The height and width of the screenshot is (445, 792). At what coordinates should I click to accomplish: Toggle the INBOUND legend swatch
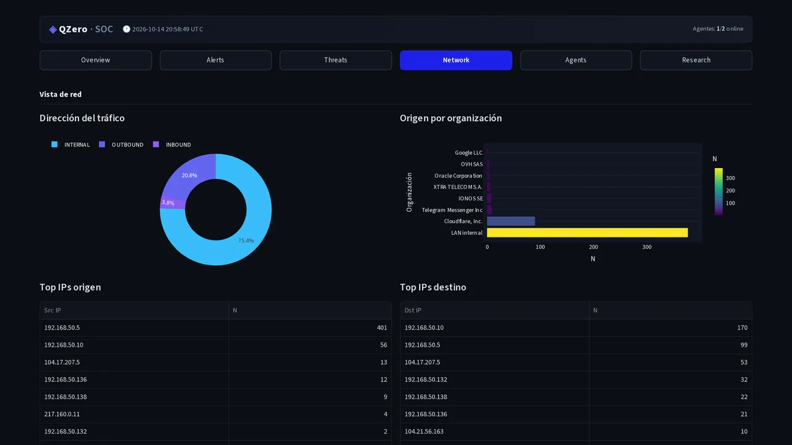point(156,145)
